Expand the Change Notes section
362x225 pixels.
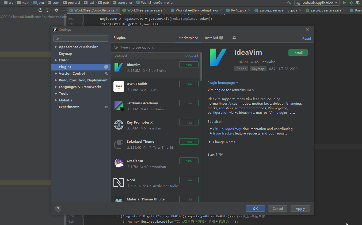click(210, 142)
